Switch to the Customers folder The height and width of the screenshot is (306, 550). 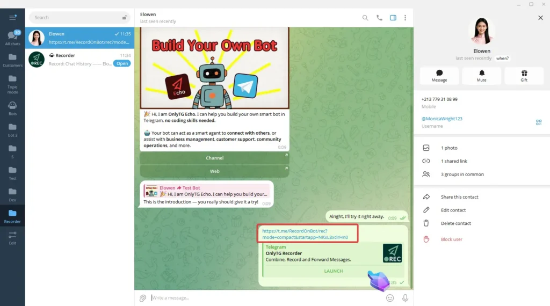tap(12, 60)
